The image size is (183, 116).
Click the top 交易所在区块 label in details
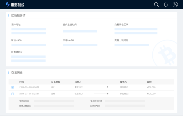point(121,24)
